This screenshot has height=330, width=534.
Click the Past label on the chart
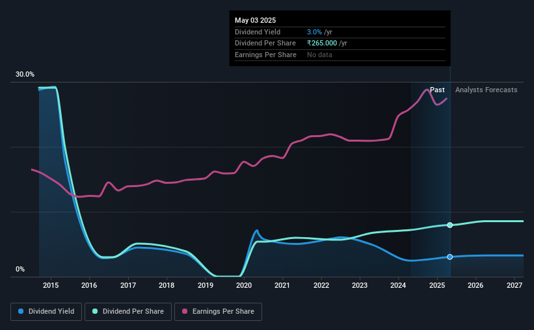point(437,90)
